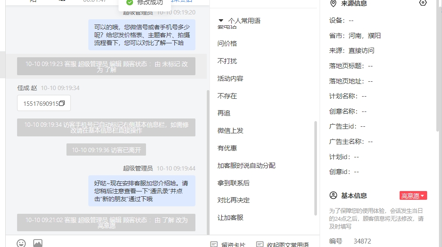Select the 不存在 quick phrase

tap(227, 96)
